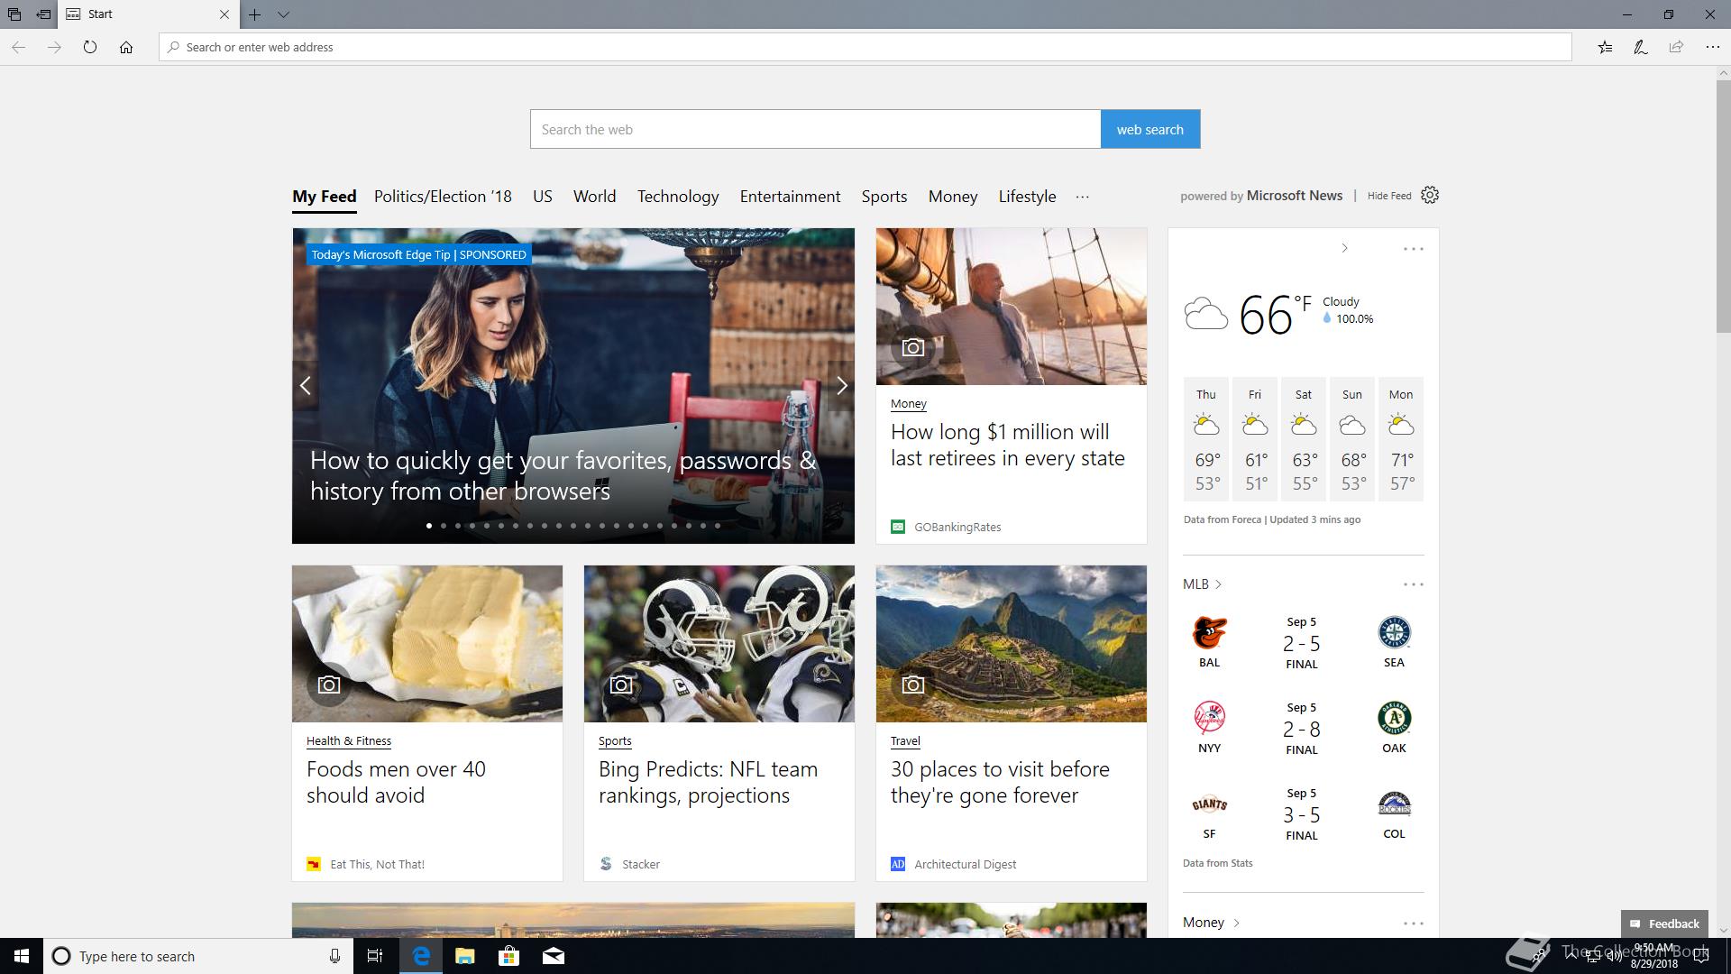Viewport: 1731px width, 974px height.
Task: Open the Money feed tab
Action: pos(953,197)
